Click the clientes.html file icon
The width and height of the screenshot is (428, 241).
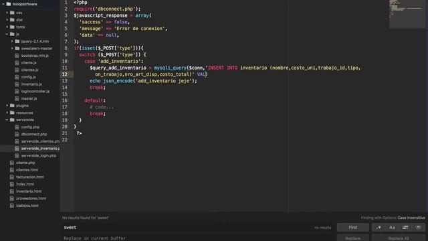coord(12,169)
